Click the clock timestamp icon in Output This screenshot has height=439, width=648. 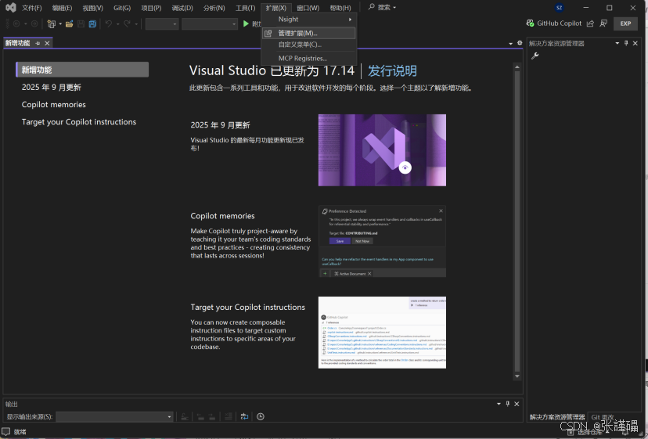[x=261, y=416]
